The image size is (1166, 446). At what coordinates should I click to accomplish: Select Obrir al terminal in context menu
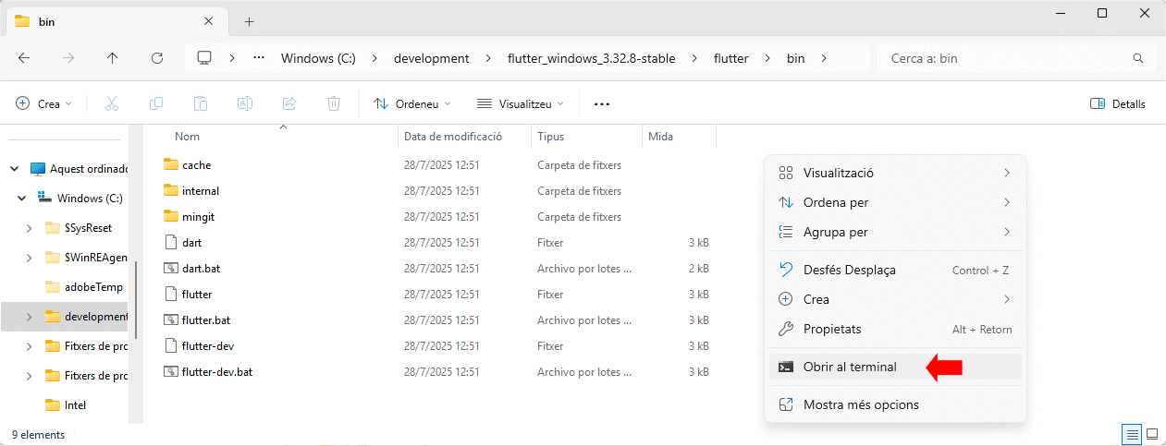[850, 367]
